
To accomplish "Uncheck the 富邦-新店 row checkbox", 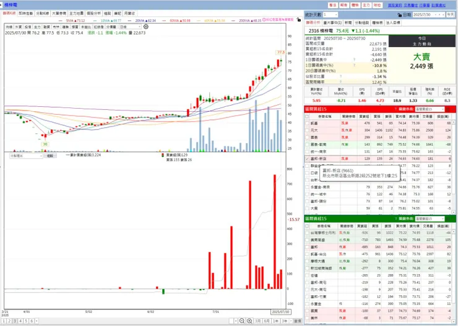I will pos(307,159).
